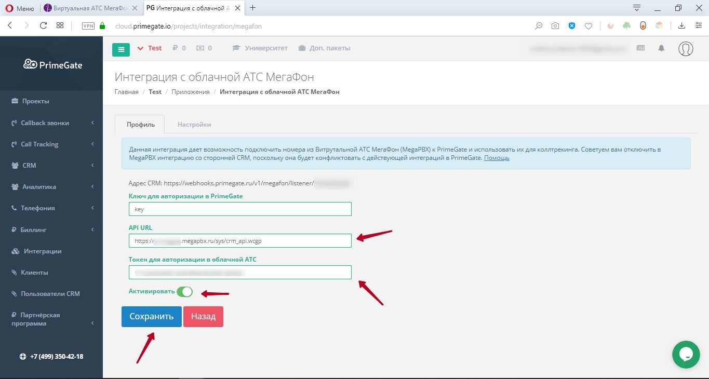Expand the Биллинг sidebar section
Image resolution: width=709 pixels, height=379 pixels.
pos(51,229)
